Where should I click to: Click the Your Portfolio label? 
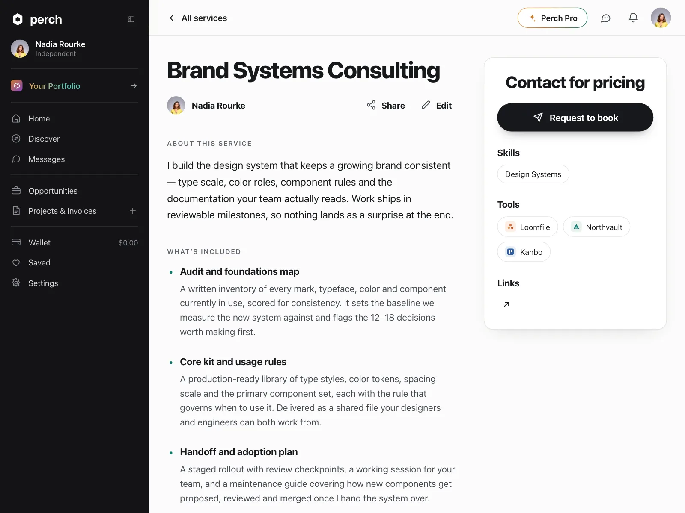(x=54, y=86)
